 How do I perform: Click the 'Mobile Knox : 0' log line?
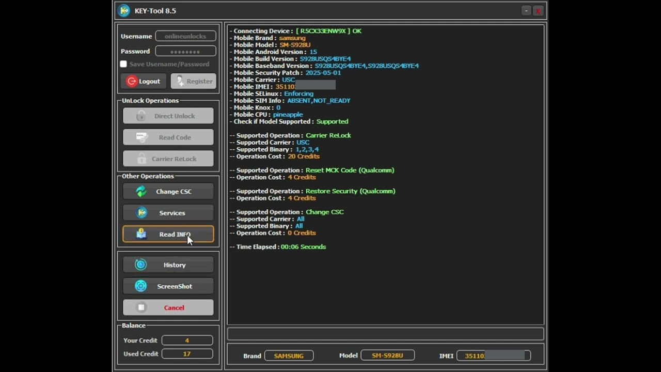click(255, 107)
